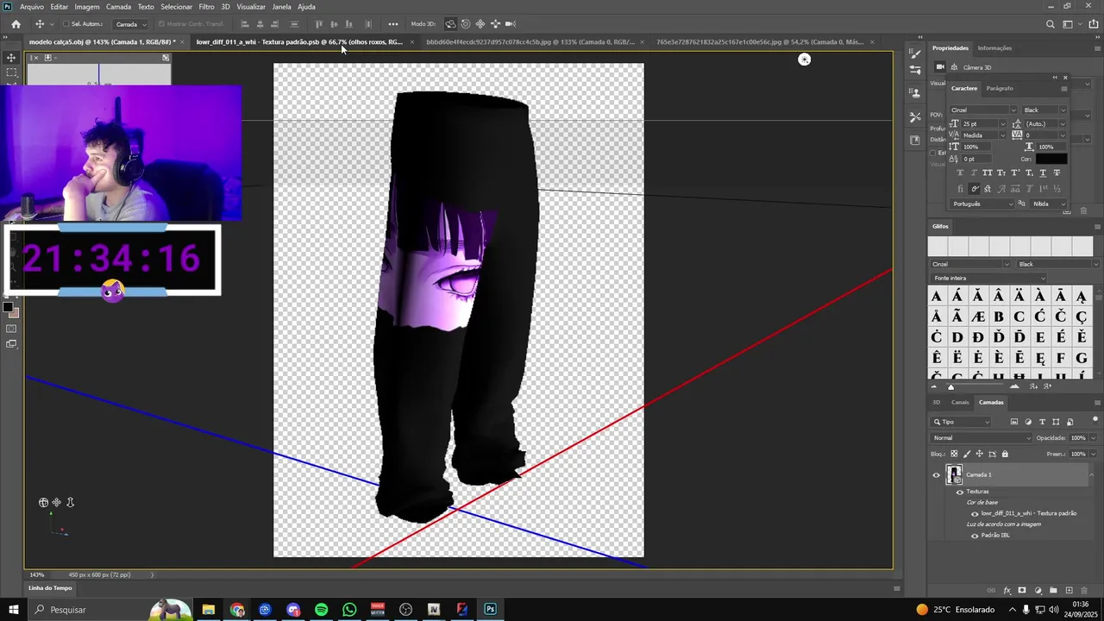Open Spotify from the Windows taskbar
This screenshot has width=1104, height=621.
point(321,609)
